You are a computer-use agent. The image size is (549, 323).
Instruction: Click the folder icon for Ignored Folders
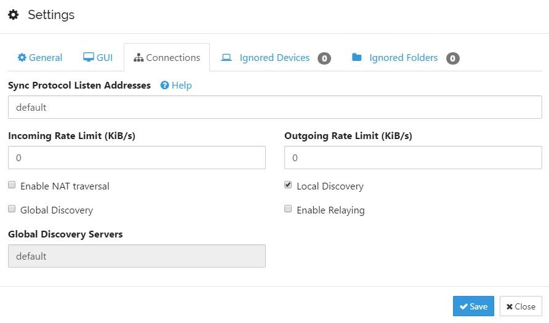point(356,58)
